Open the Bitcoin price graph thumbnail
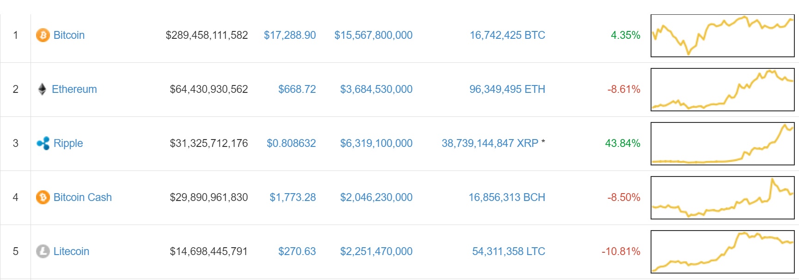The image size is (799, 280). coord(722,36)
